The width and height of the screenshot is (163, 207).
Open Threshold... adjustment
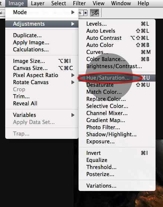(x=117, y=167)
